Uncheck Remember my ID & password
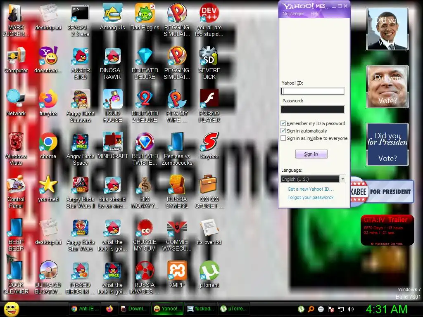This screenshot has width=423, height=317. click(x=283, y=123)
